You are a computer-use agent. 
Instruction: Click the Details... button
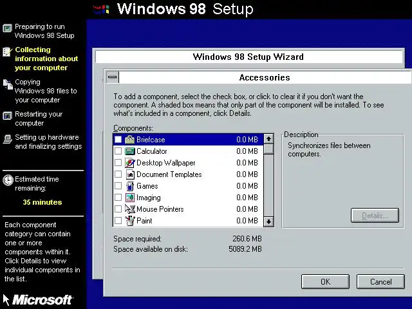tap(375, 216)
